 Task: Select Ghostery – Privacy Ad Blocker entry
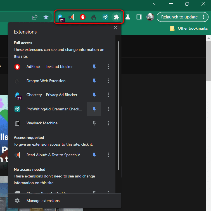pyautogui.click(x=52, y=95)
